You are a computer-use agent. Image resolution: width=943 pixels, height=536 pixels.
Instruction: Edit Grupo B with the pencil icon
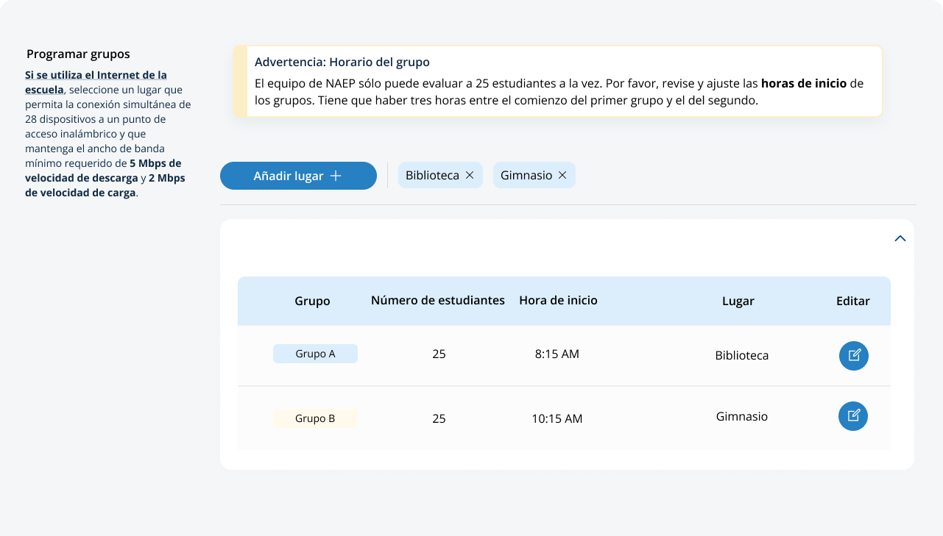852,416
